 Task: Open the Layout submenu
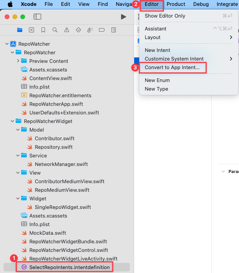[189, 37]
